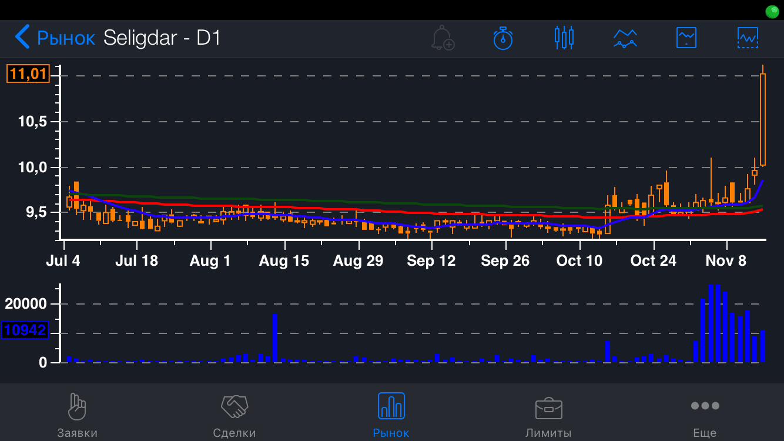784x441 pixels.
Task: Add a price alert with bell icon
Action: pyautogui.click(x=443, y=38)
